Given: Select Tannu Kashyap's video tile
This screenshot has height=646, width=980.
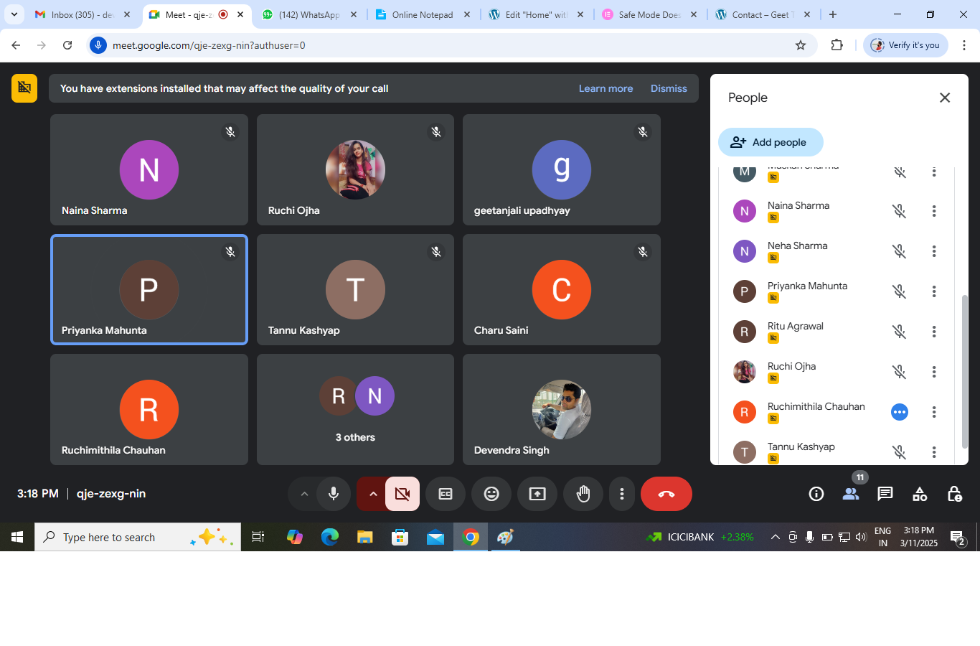Looking at the screenshot, I should (355, 290).
